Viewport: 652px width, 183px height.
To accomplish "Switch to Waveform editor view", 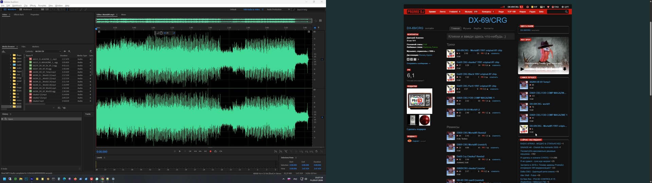I will (10, 9).
